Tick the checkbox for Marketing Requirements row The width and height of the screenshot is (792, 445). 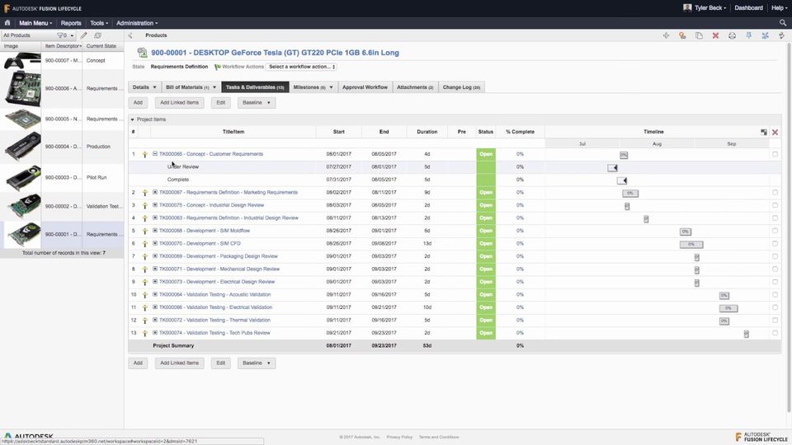click(775, 193)
